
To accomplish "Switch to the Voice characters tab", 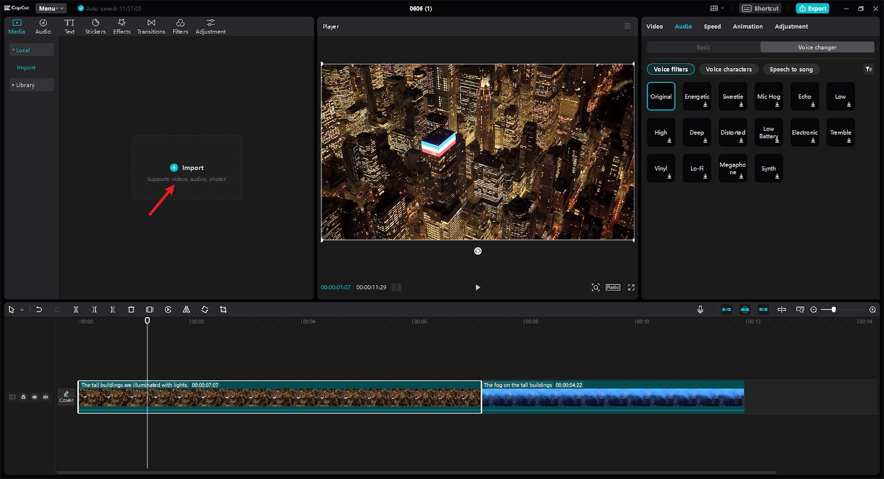I will click(728, 70).
